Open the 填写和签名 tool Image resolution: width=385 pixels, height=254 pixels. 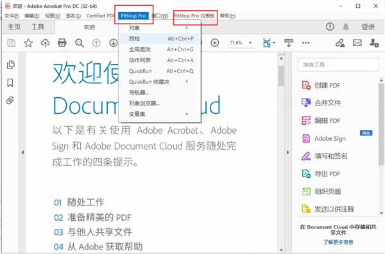324,156
